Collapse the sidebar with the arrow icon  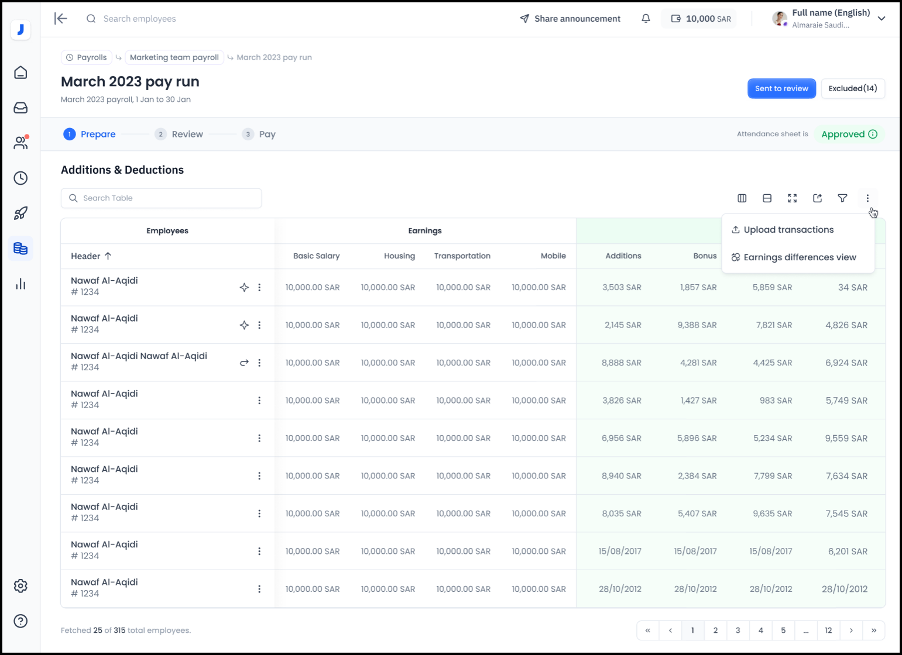[x=61, y=19]
